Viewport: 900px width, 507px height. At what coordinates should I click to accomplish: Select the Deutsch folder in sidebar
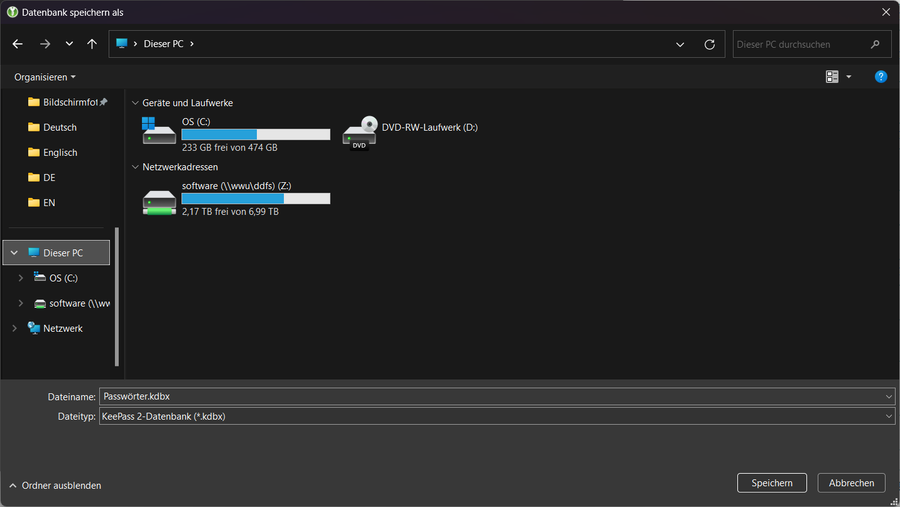pos(60,128)
